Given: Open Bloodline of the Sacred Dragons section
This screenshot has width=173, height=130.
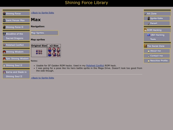Looking at the screenshot, I should pos(14,36).
